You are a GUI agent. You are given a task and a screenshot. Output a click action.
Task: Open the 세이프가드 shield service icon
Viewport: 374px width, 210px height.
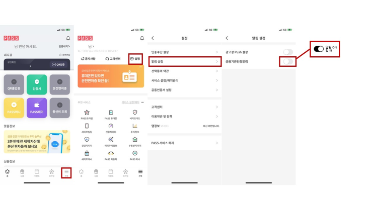point(135,114)
